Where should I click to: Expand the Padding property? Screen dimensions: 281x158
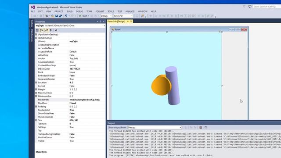(x=36, y=107)
